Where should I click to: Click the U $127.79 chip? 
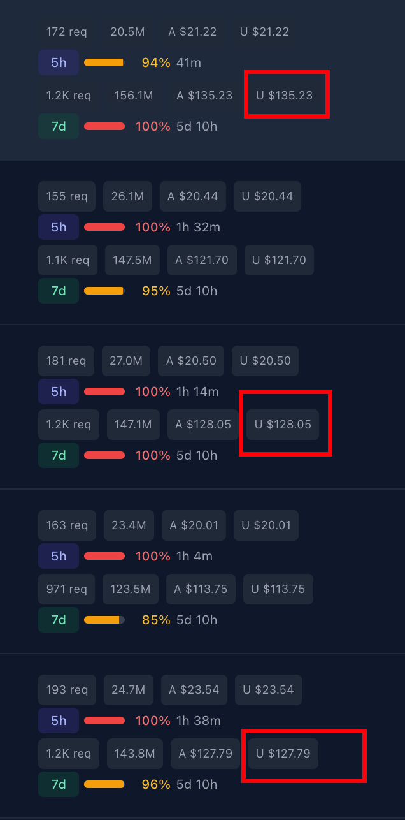283,754
